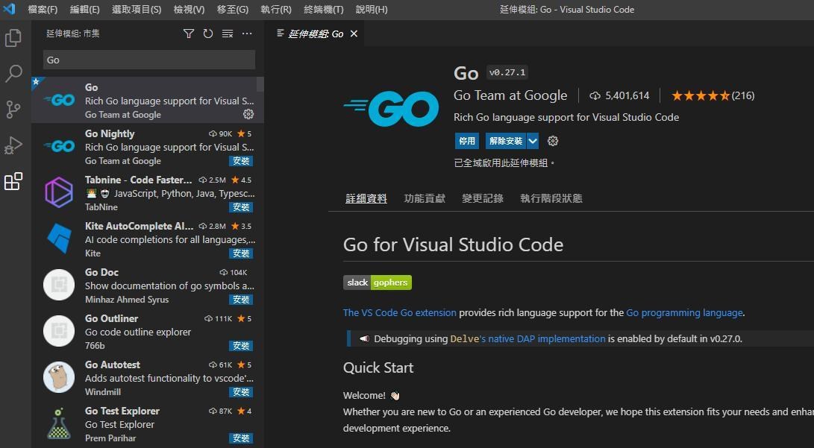Select the Go Test Explorer row title
This screenshot has height=448, width=814.
[122, 411]
